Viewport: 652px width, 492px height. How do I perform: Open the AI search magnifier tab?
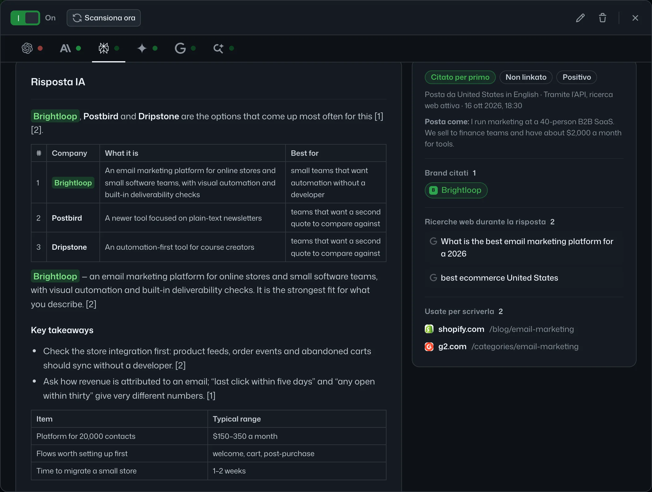(224, 48)
